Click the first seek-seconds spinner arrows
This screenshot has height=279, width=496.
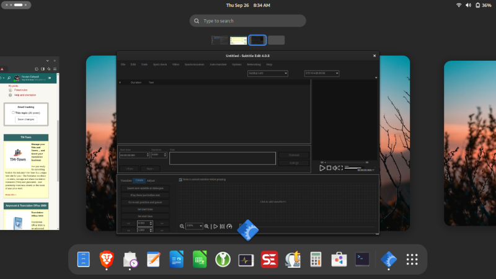click(x=151, y=223)
